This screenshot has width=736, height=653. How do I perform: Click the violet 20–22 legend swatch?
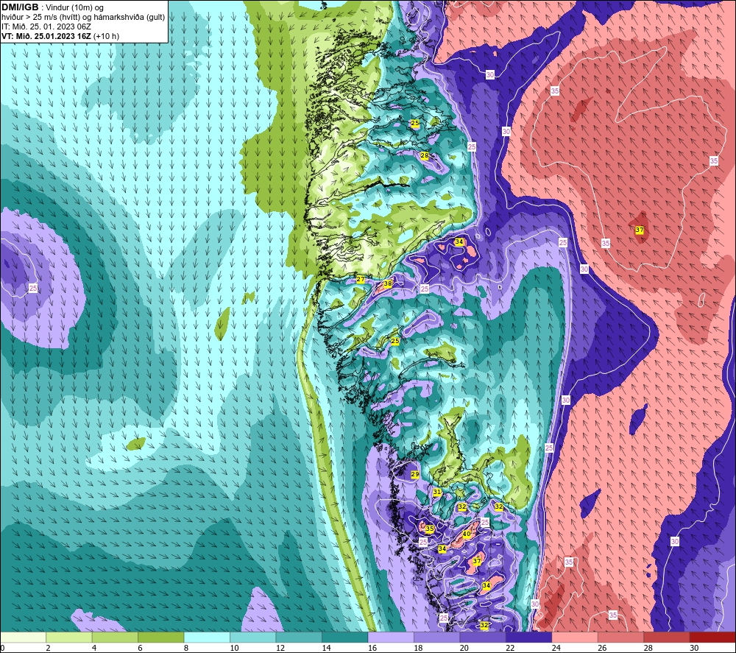(483, 637)
